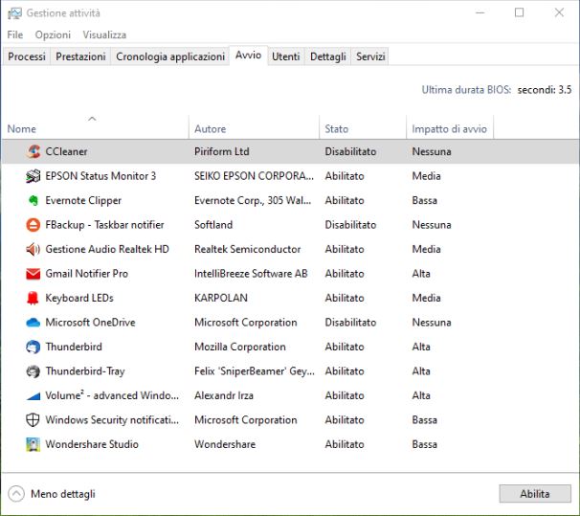The height and width of the screenshot is (516, 580).
Task: Click the Evernote Clipper elephant icon
Action: (x=33, y=200)
